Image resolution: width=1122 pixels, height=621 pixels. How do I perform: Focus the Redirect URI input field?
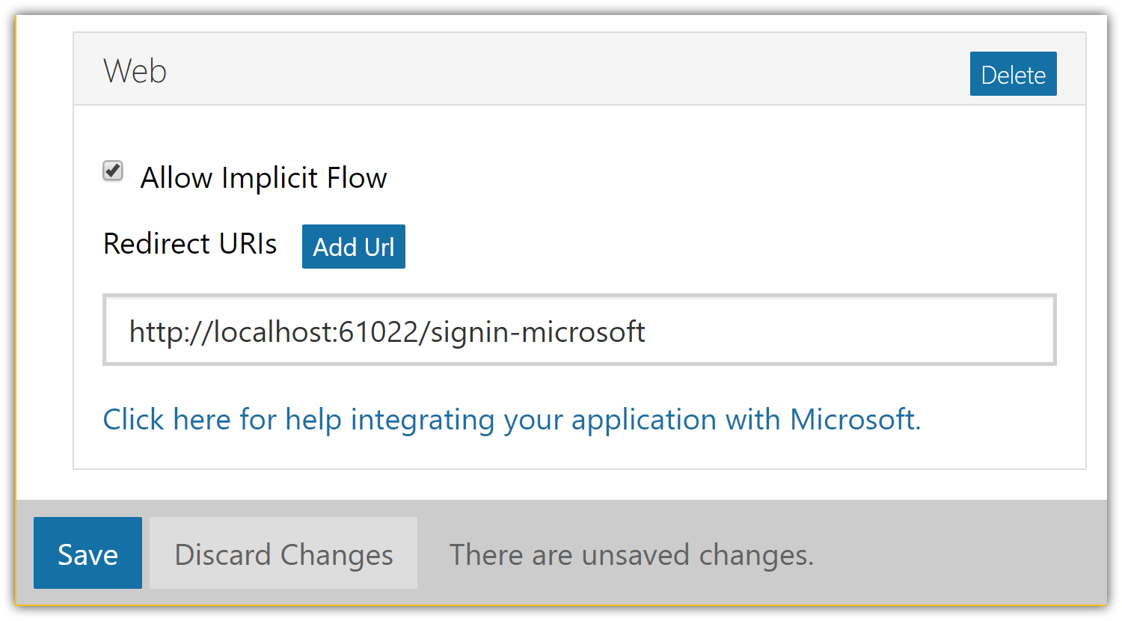[579, 330]
